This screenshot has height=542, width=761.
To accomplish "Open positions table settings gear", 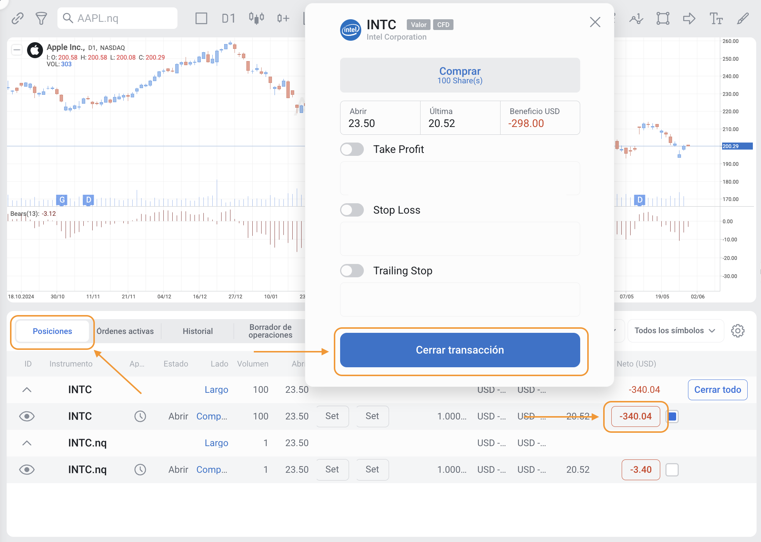I will pyautogui.click(x=738, y=331).
